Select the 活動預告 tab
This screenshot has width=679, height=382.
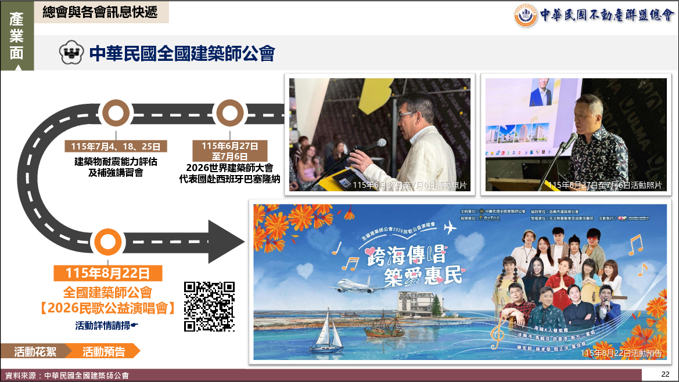pos(104,351)
